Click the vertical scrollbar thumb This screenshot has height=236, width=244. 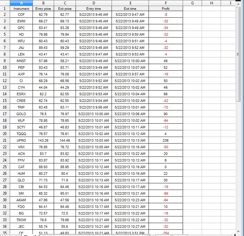pos(238,54)
